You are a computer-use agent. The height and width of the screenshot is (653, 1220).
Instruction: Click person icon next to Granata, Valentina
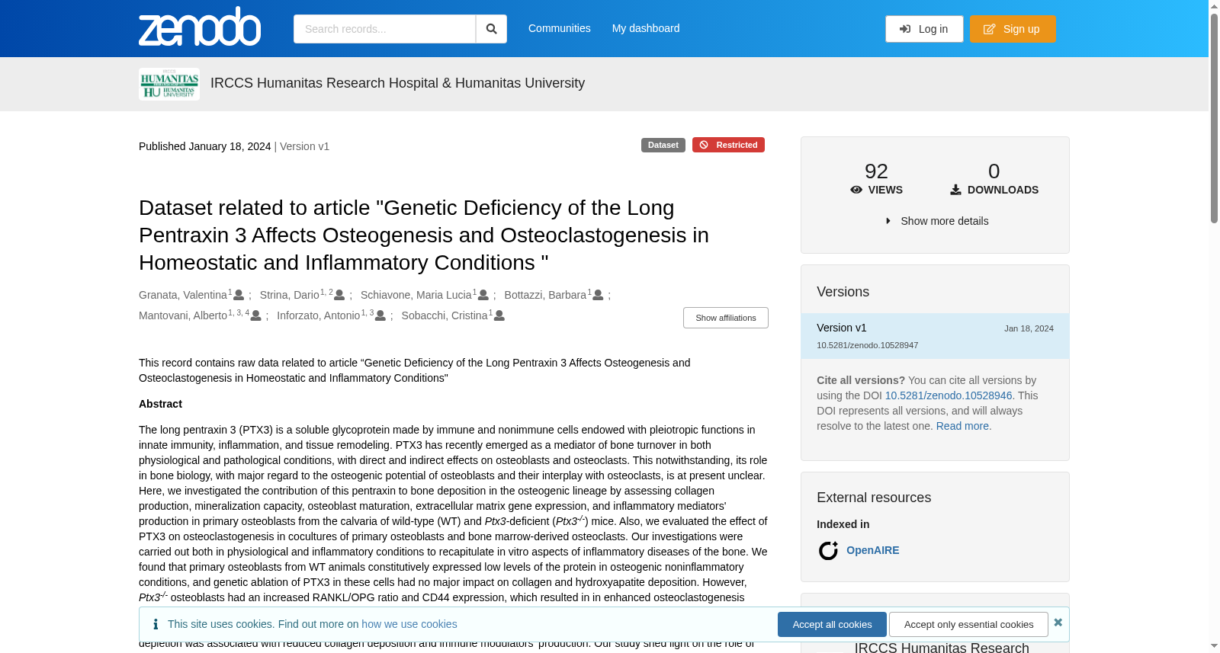pos(239,295)
